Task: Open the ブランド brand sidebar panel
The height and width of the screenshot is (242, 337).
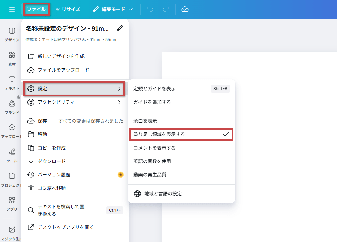Action: pos(12,107)
